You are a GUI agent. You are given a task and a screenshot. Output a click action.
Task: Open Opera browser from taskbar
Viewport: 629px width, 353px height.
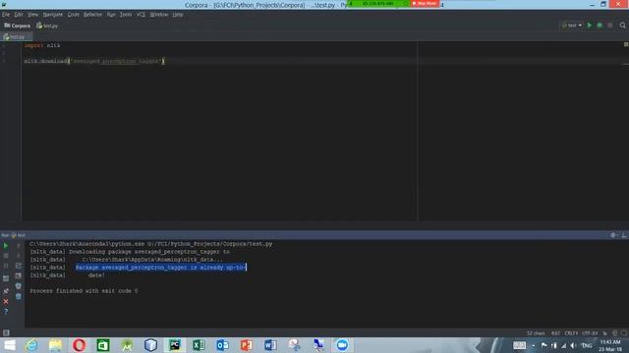pos(80,345)
